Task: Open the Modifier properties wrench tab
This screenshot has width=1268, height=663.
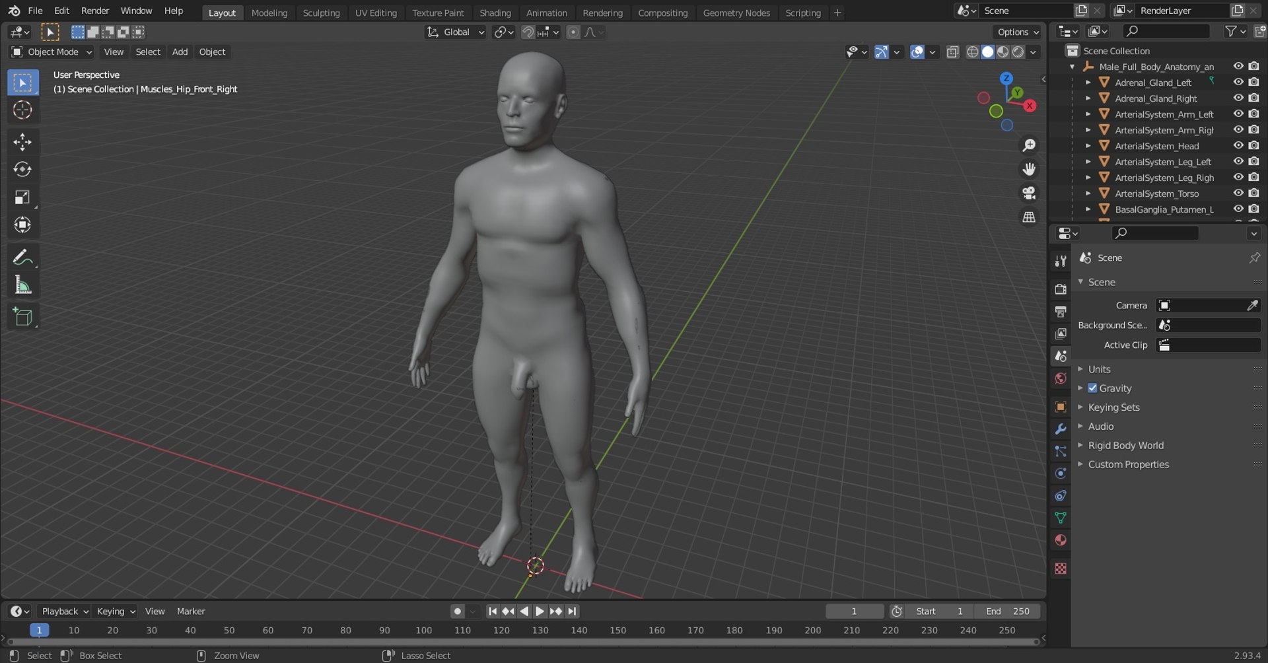Action: pos(1061,429)
